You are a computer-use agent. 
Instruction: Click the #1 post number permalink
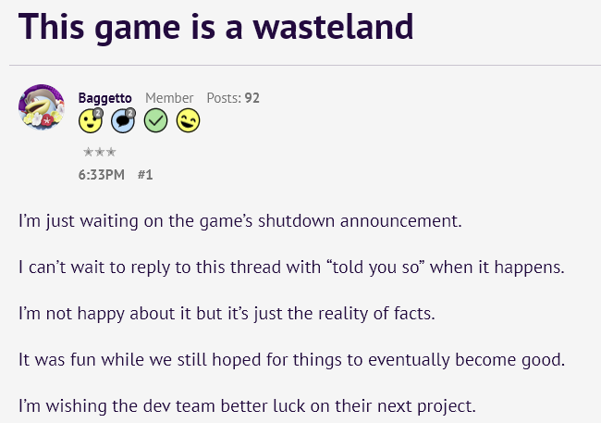(144, 173)
